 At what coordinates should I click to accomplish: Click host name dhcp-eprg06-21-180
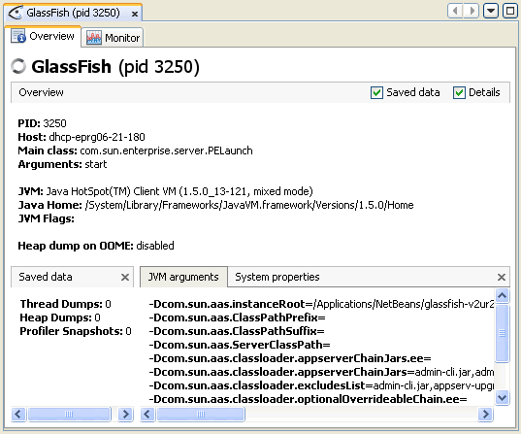97,137
